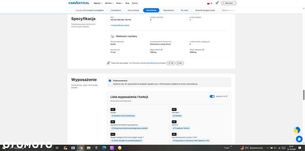305x151 pixels.
Task: Open the Moje konto account dropdown
Action: point(228,3)
